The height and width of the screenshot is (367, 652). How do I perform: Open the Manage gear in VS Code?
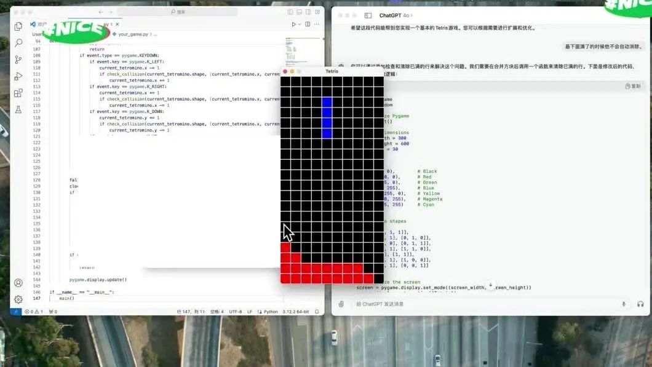[x=18, y=299]
